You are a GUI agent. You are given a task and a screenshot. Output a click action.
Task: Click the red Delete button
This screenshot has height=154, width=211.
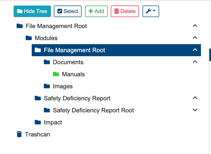[x=125, y=11]
